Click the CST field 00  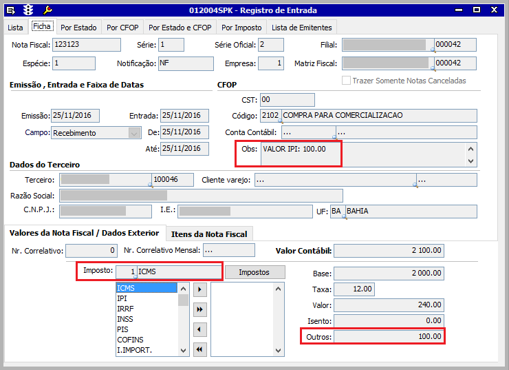288,100
